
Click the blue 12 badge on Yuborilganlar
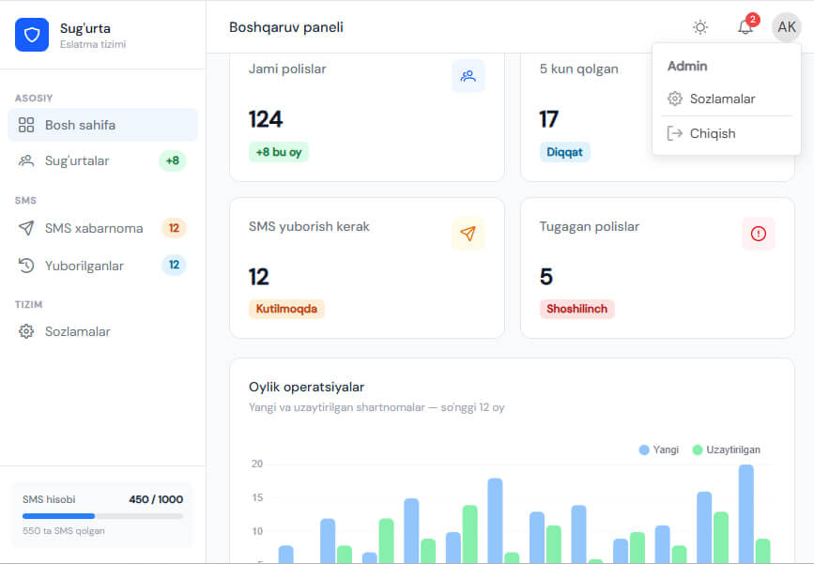pos(174,265)
